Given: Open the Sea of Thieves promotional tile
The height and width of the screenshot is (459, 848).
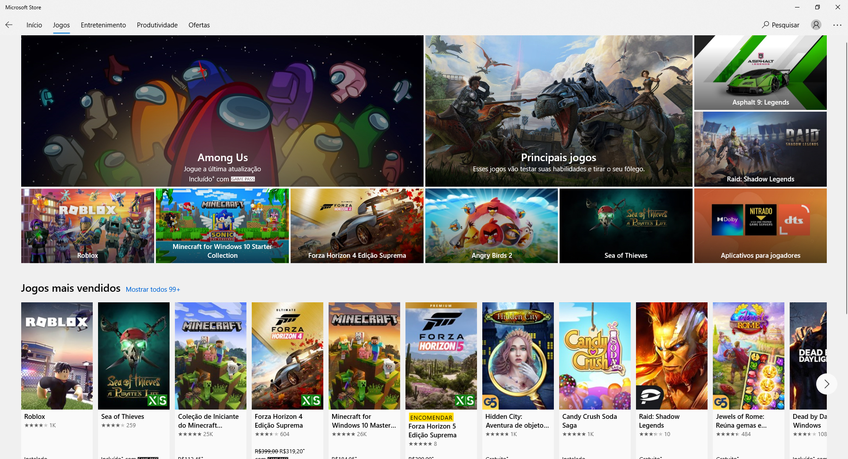Looking at the screenshot, I should [626, 226].
